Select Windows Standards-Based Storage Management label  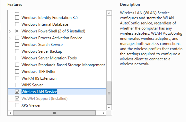(x=63, y=65)
